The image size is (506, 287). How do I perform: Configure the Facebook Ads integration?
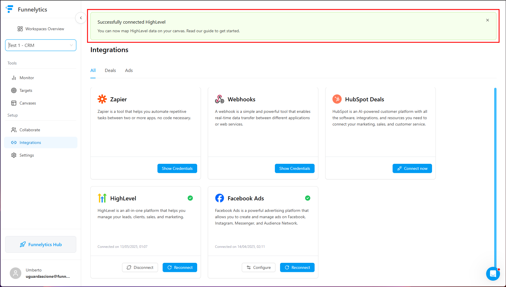click(258, 267)
